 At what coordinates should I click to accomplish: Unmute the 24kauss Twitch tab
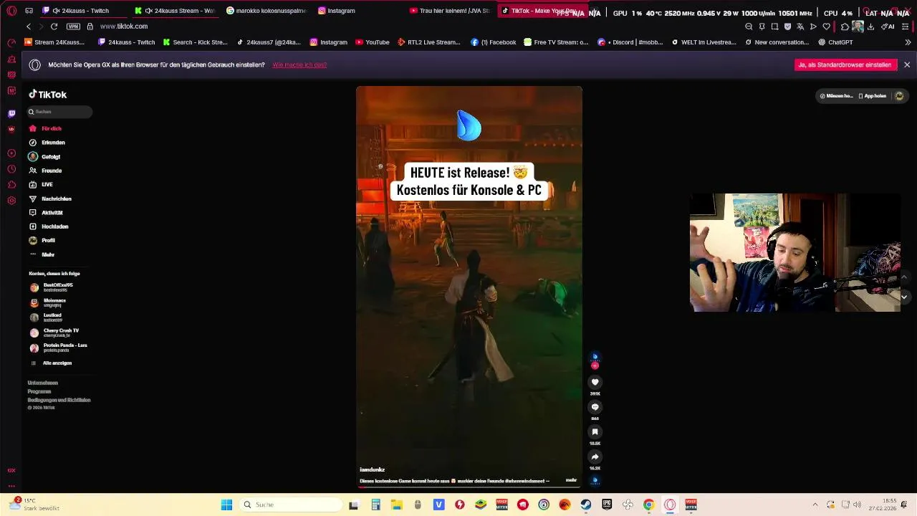click(x=56, y=11)
